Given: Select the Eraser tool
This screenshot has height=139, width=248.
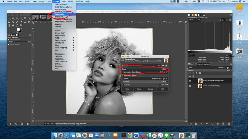Looking at the screenshot, I should point(21,22).
